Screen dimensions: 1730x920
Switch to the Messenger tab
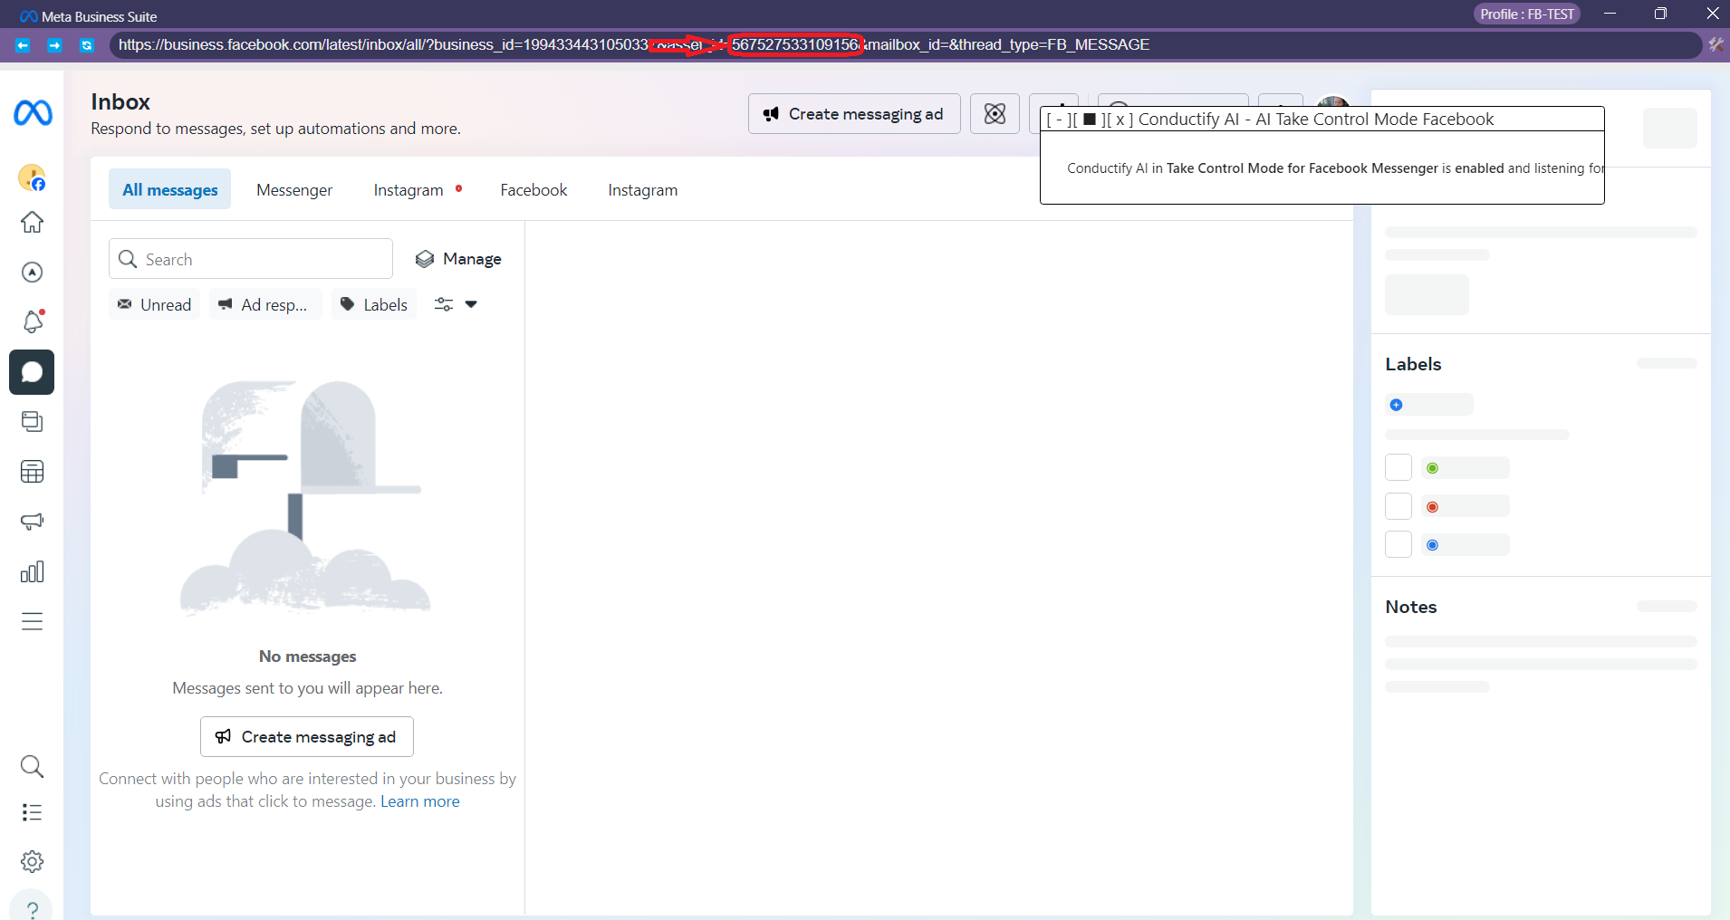293,189
